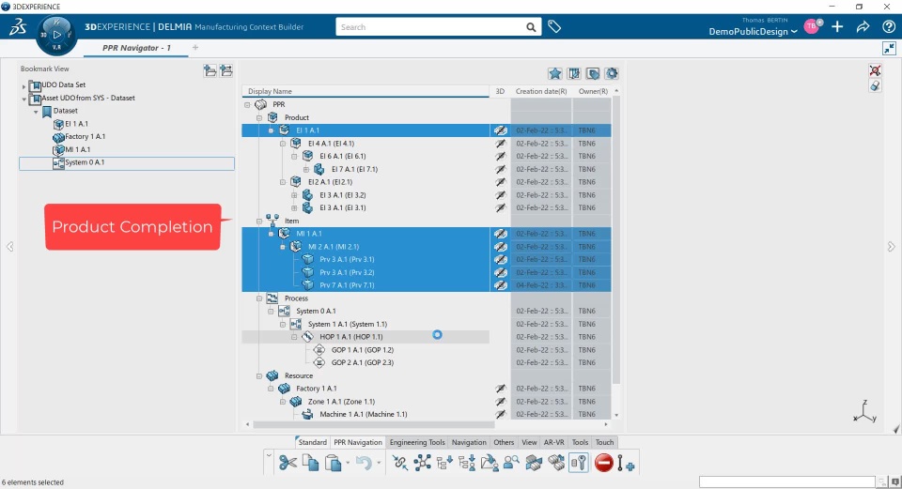902x489 pixels.
Task: Click the Paste clipboard tool
Action: pos(333,463)
